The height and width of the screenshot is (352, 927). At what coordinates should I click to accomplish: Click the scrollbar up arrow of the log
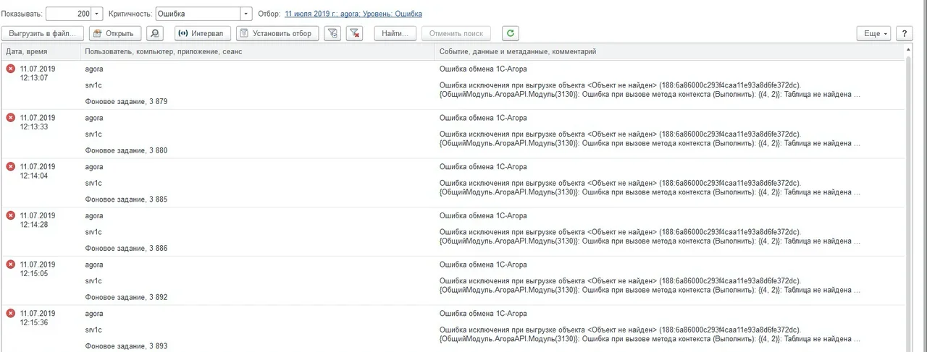908,51
